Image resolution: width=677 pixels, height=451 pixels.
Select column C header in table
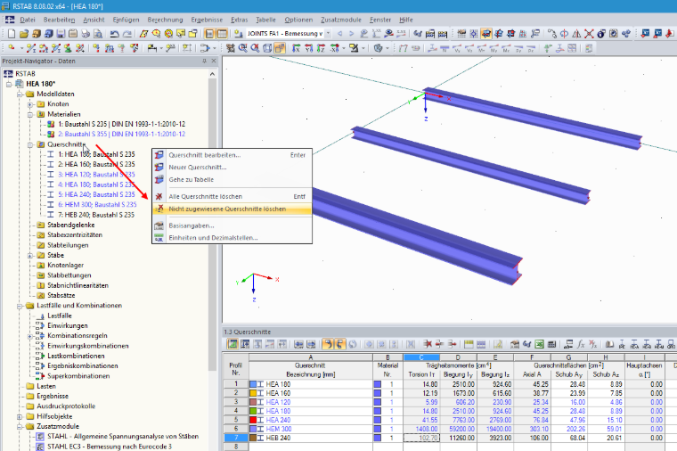tap(421, 357)
